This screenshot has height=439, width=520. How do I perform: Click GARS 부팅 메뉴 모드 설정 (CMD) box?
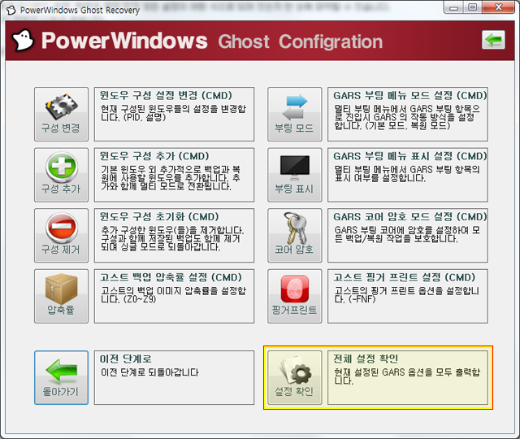408,114
